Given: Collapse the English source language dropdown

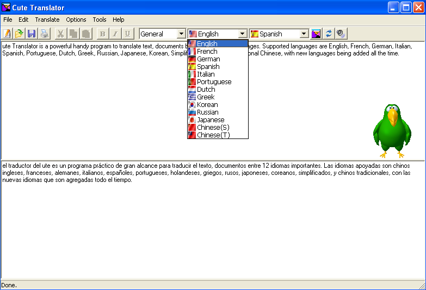Looking at the screenshot, I should pos(242,34).
